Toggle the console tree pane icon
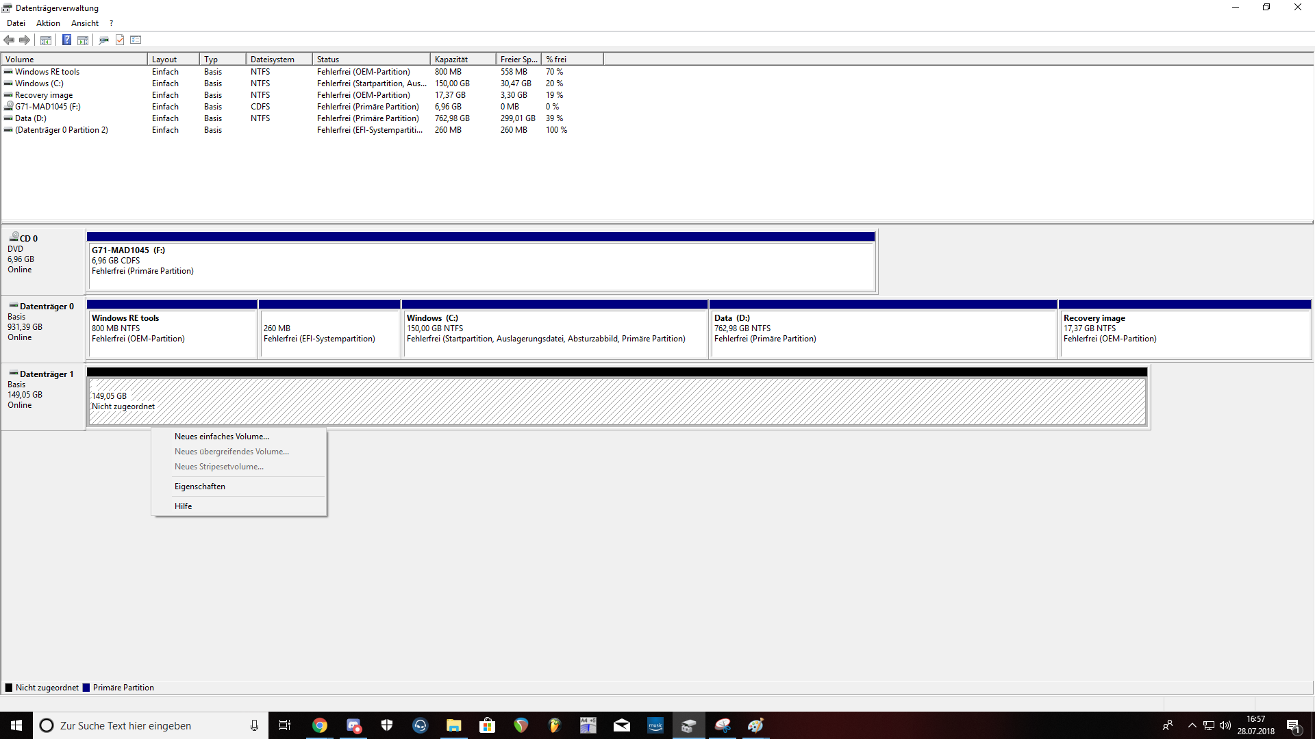This screenshot has width=1315, height=739. (46, 40)
